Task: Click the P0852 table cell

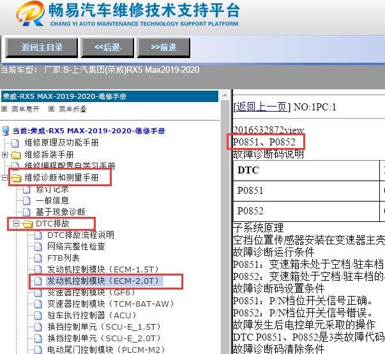Action: click(x=306, y=211)
